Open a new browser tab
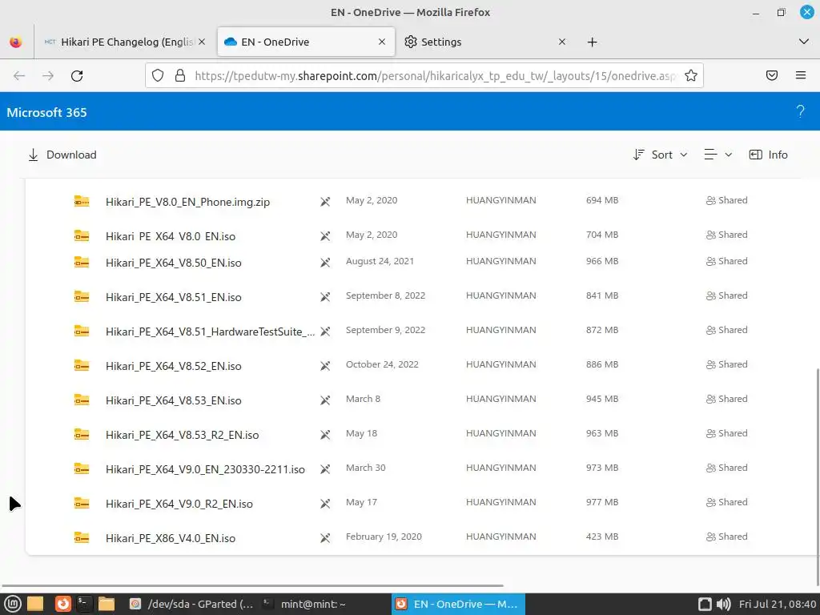820x615 pixels. 592,42
